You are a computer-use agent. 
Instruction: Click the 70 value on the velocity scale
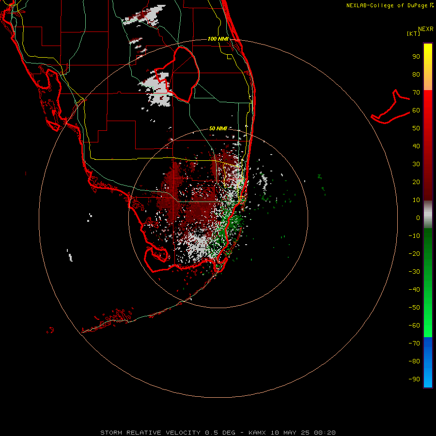[x=416, y=93]
